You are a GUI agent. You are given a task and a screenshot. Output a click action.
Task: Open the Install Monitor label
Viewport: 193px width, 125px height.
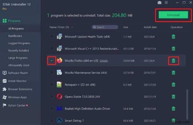17,81
